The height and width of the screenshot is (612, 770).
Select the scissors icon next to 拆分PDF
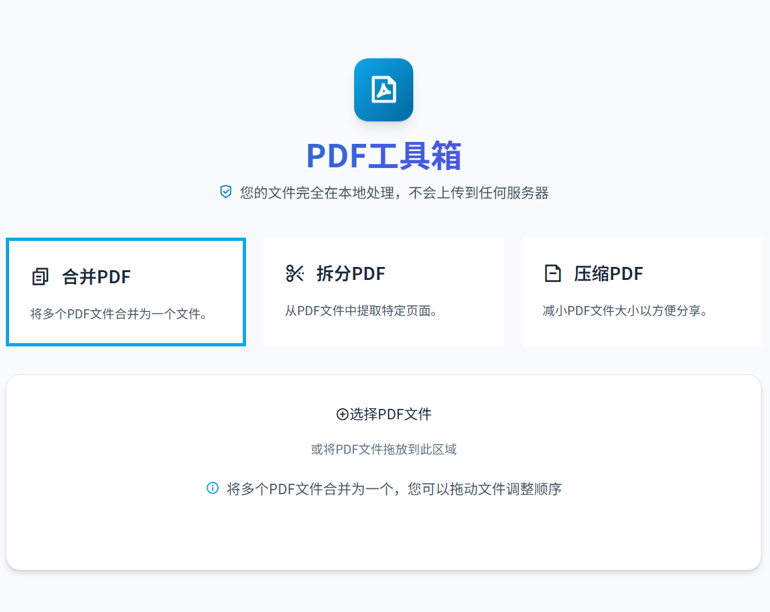pyautogui.click(x=297, y=274)
